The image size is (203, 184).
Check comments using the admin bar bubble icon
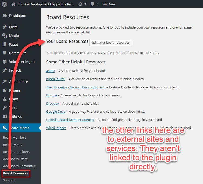[x=92, y=4]
